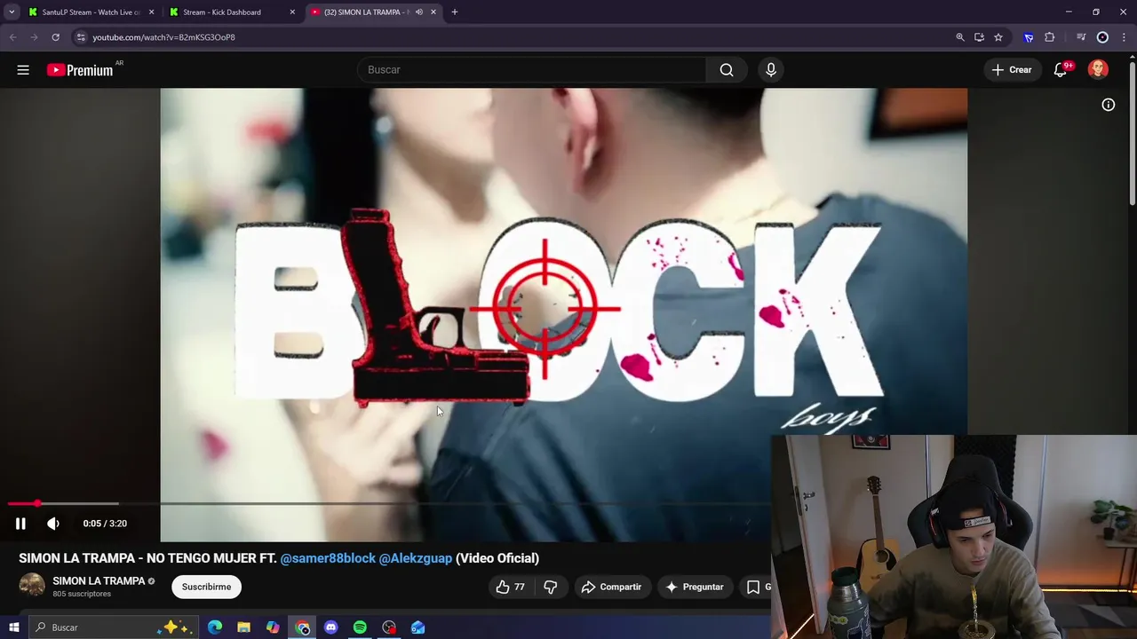
Task: Open the media controls music icon
Action: [x=1081, y=37]
